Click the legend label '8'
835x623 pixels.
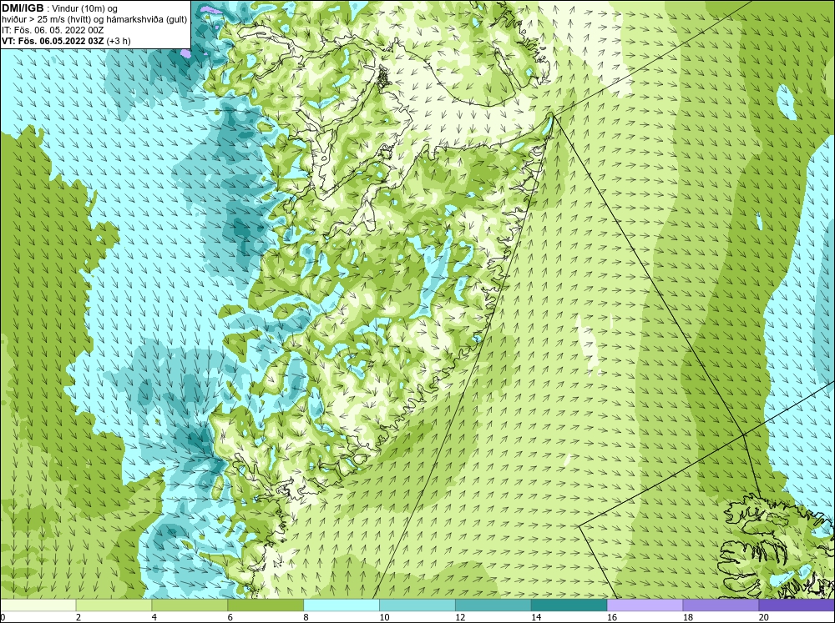[306, 617]
